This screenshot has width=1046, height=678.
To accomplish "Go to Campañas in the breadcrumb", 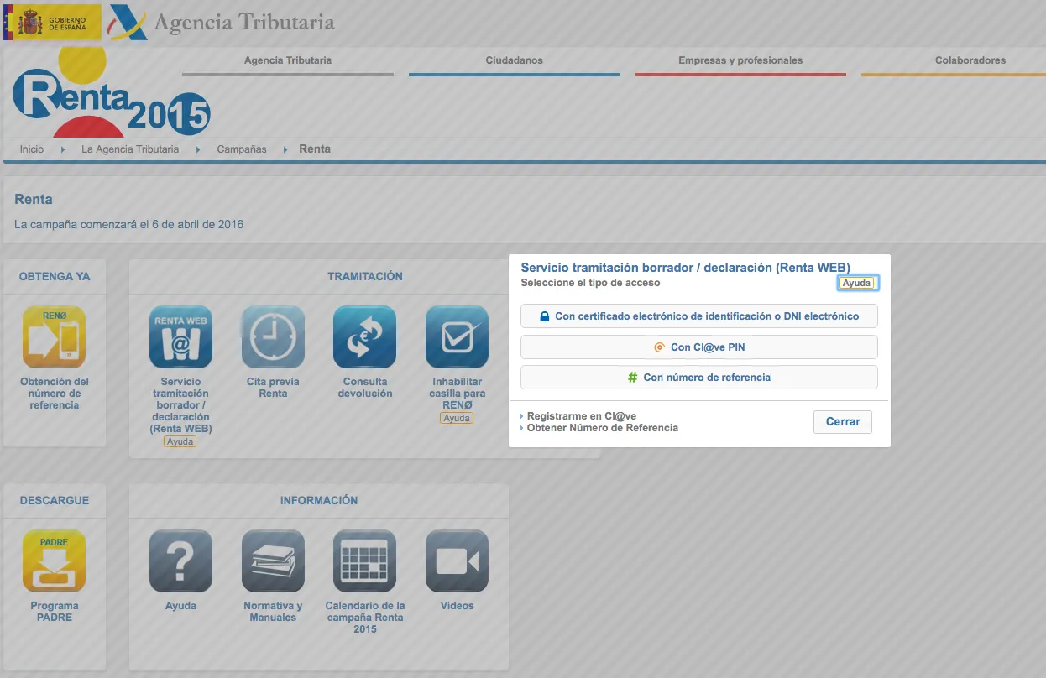I will (x=242, y=149).
